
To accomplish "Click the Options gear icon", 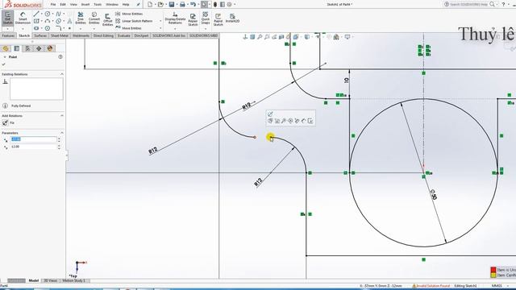I will (229, 4).
